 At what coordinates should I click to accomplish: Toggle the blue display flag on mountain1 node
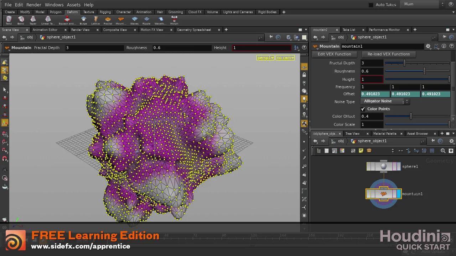[399, 194]
